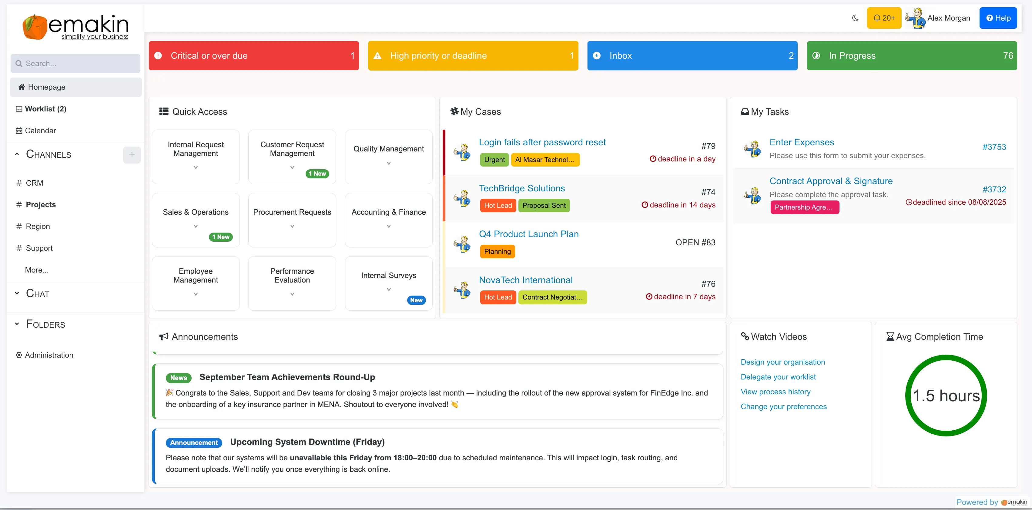Collapse the Channels section
This screenshot has width=1032, height=510.
click(x=17, y=154)
